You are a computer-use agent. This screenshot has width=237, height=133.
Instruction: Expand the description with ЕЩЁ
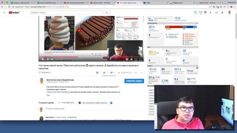(48, 95)
